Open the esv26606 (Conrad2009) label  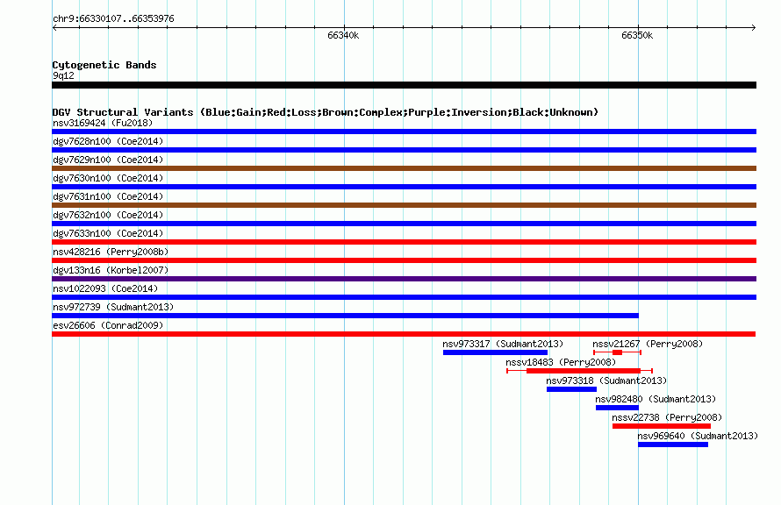click(x=108, y=325)
